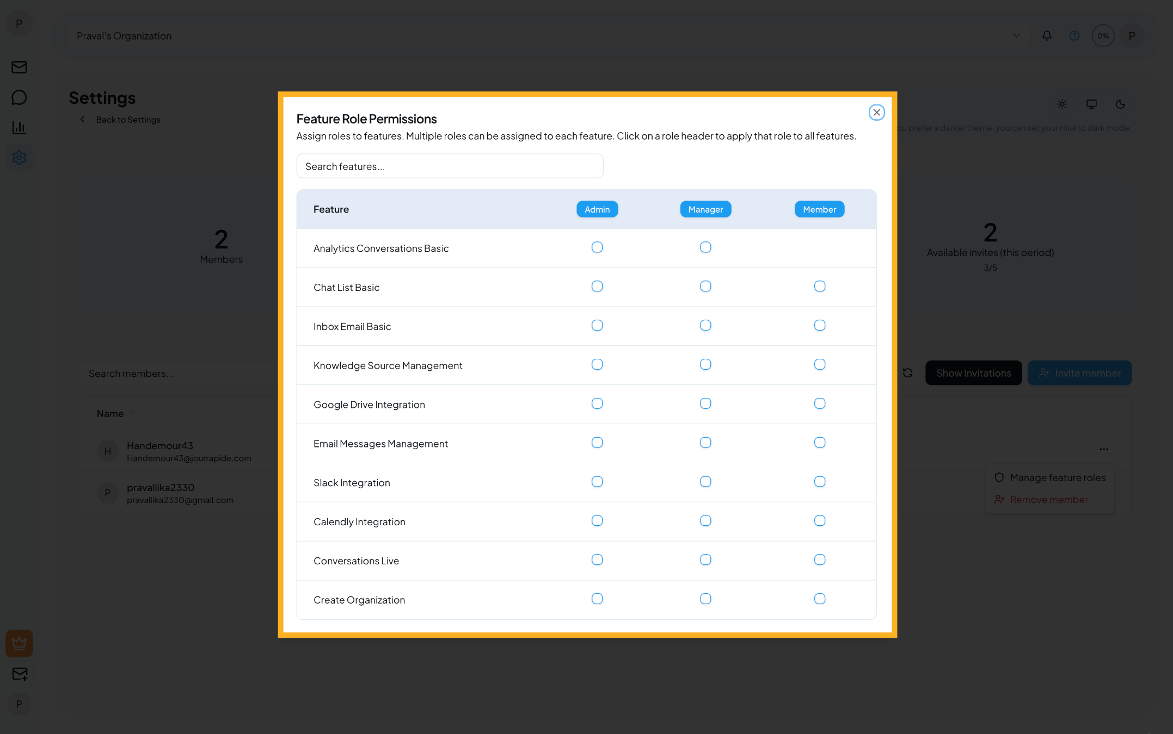
Task: Open the Chat section via the speech bubble icon
Action: [x=19, y=97]
